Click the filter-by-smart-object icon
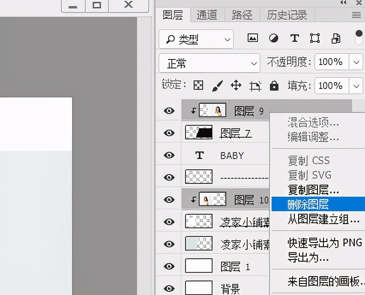 coord(335,38)
